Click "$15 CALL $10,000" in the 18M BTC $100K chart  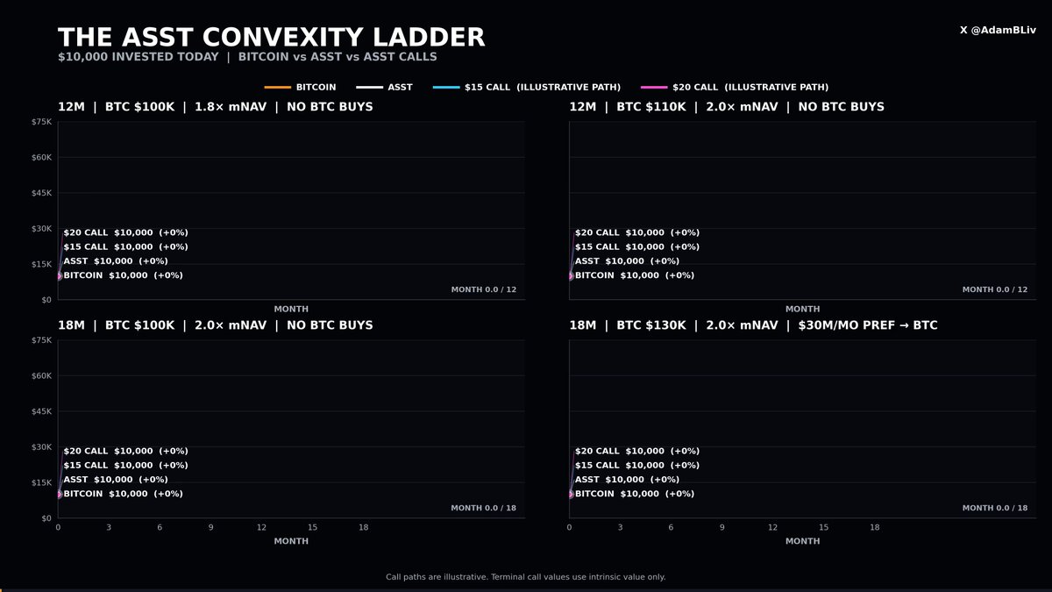click(125, 466)
